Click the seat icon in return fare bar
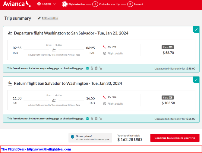The height and width of the screenshot is (153, 202). pyautogui.click(x=101, y=119)
